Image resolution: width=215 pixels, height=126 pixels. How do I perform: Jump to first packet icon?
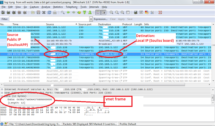tap(85, 12)
